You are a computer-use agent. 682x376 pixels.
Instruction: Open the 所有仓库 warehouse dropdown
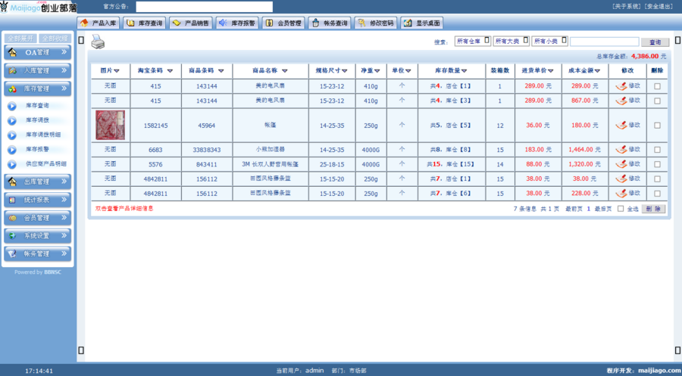pos(471,41)
